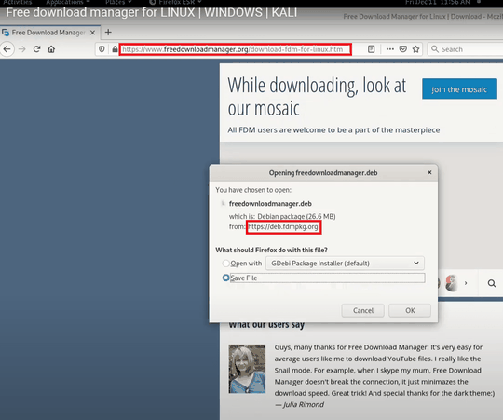Bookmark this page with the star icon
The image size is (503, 420).
(416, 49)
